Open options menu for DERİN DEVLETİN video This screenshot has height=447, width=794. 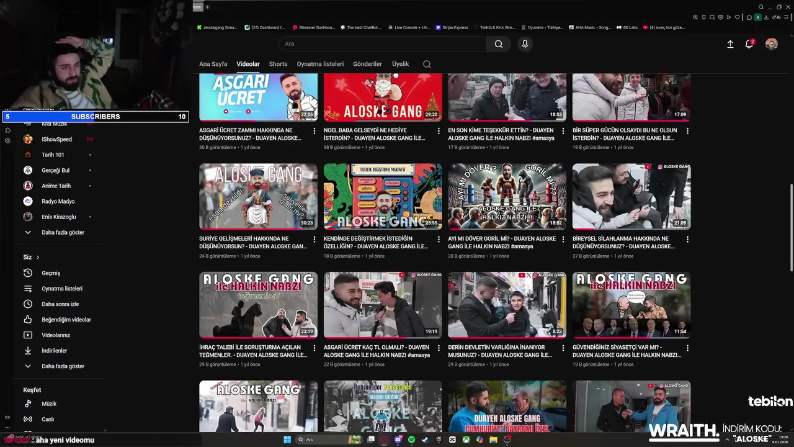[563, 348]
